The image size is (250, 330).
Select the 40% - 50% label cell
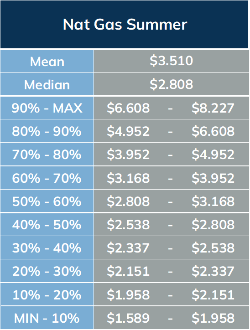[47, 225]
